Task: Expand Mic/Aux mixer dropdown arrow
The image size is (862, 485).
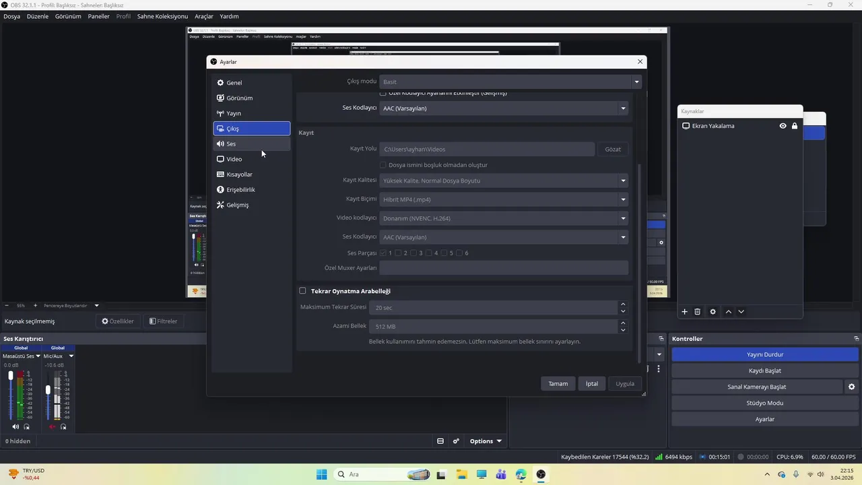Action: coord(71,356)
